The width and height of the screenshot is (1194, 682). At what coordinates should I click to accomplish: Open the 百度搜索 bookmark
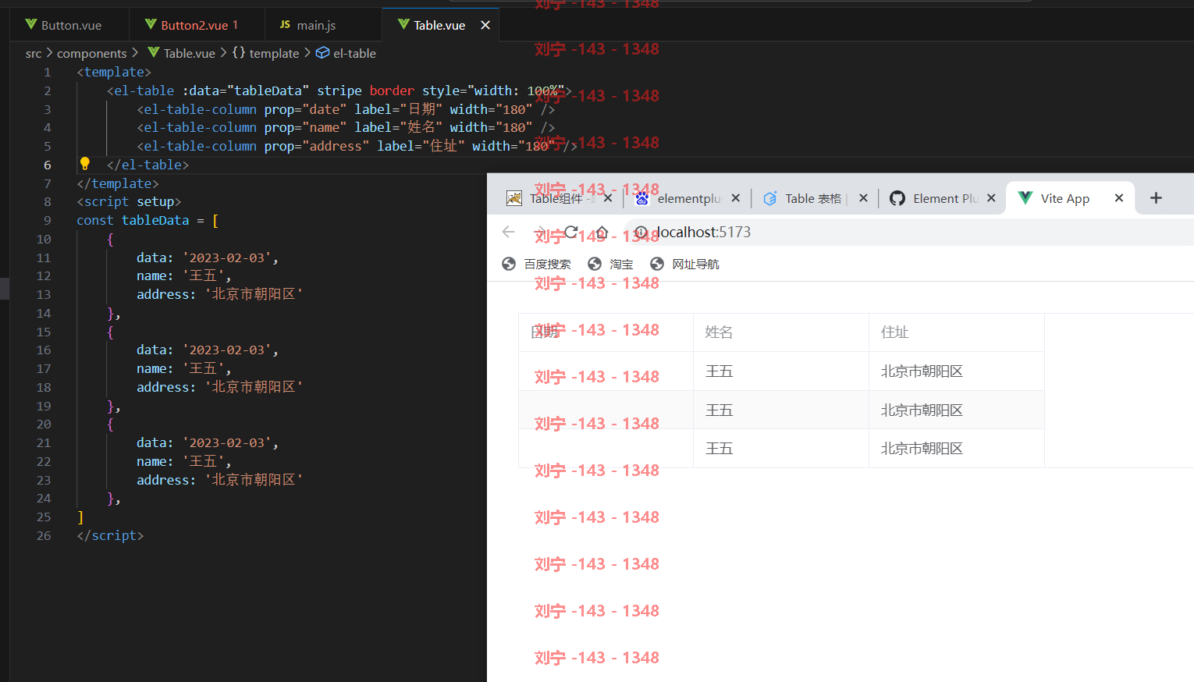(537, 264)
